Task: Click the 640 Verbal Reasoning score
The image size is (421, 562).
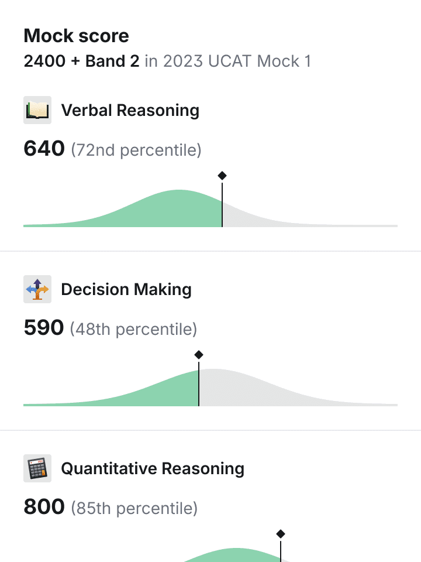Action: point(44,148)
